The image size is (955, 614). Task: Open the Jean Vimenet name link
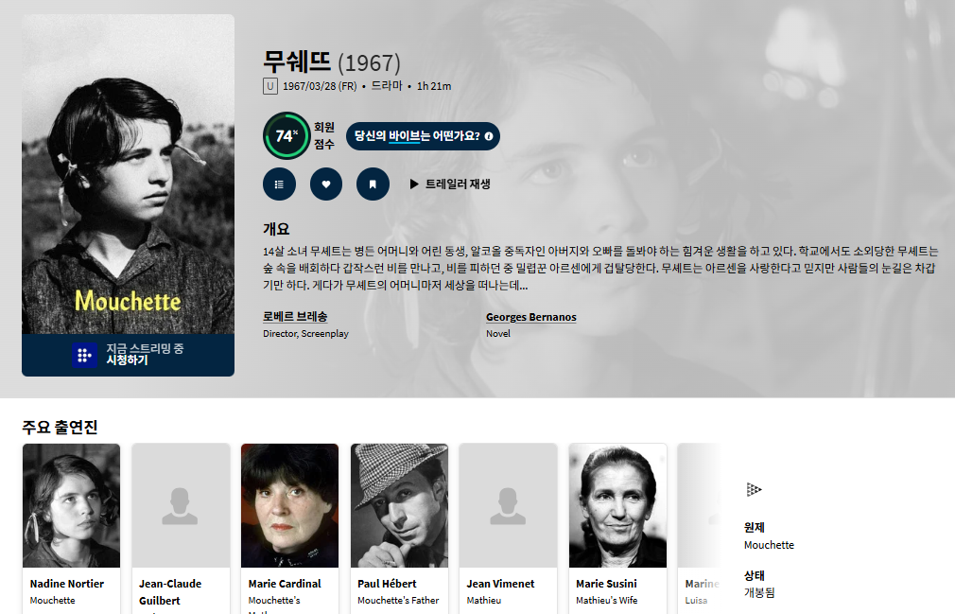[500, 584]
